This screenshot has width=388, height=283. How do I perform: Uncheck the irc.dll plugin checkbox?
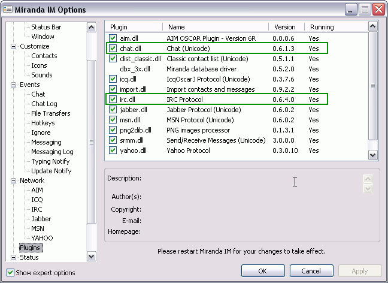pyautogui.click(x=113, y=99)
